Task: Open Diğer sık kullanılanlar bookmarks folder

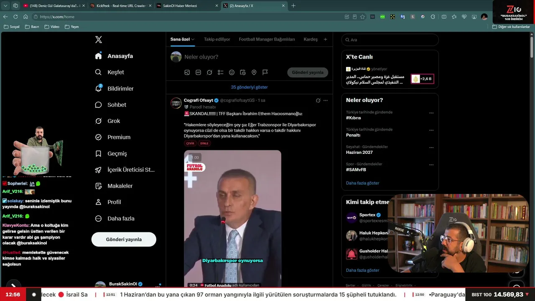Action: pyautogui.click(x=511, y=27)
